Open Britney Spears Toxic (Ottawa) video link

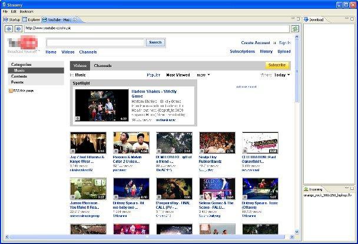[260, 205]
